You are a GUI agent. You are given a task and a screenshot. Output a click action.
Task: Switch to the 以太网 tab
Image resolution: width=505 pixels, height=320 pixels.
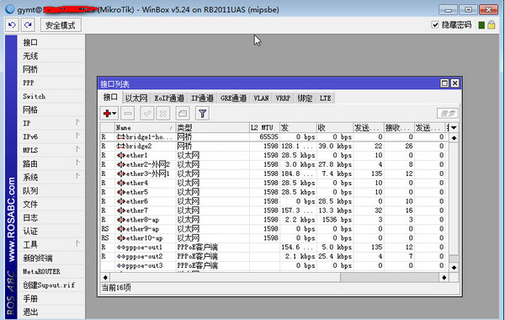pos(136,99)
